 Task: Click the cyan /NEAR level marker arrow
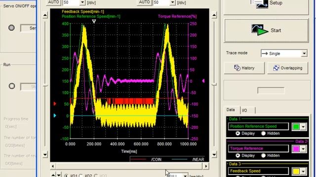tap(55, 116)
